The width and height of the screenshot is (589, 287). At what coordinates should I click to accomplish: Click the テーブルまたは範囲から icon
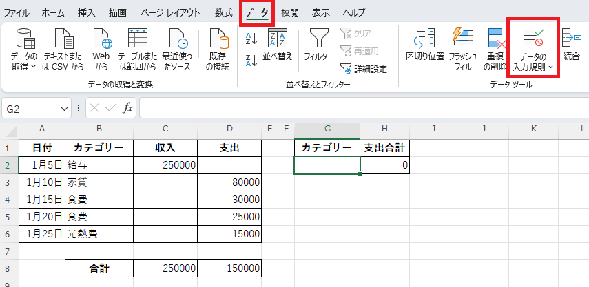coord(138,41)
